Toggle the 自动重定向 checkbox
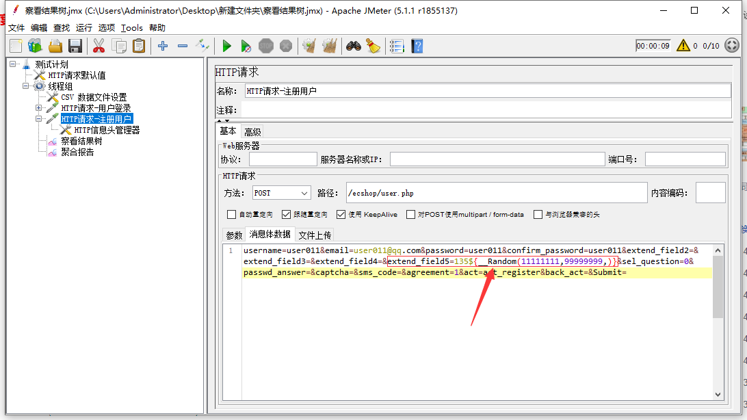The image size is (747, 420). click(x=231, y=215)
